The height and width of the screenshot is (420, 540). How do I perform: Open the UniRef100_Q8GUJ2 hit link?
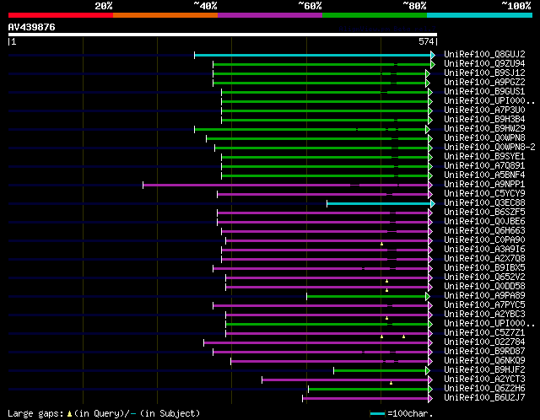(484, 54)
